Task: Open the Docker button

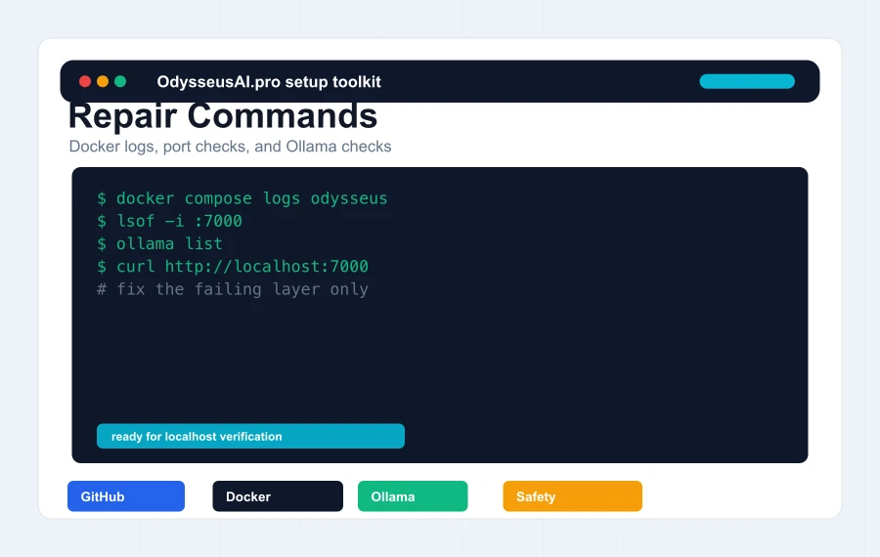Action: 278,495
